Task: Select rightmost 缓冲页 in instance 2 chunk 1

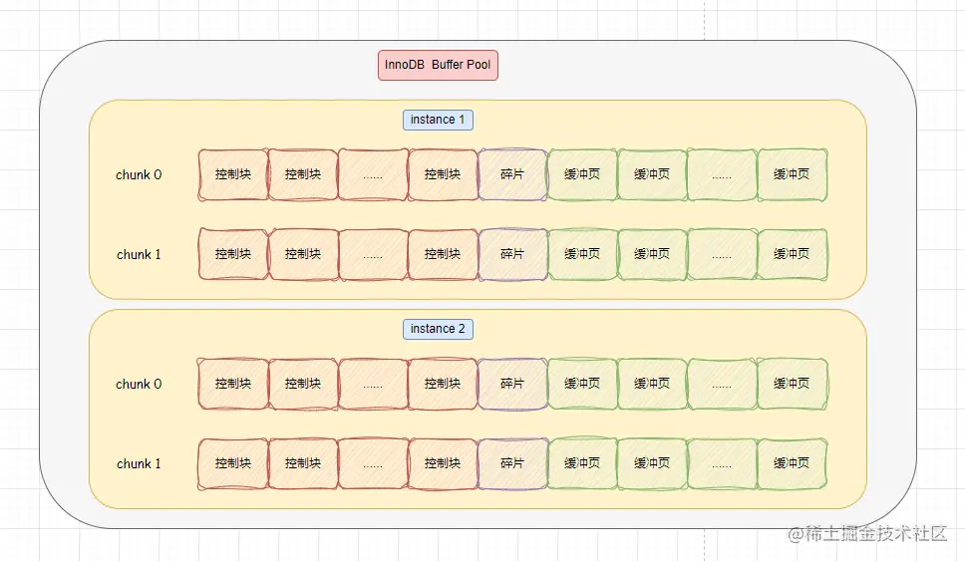Action: (793, 463)
